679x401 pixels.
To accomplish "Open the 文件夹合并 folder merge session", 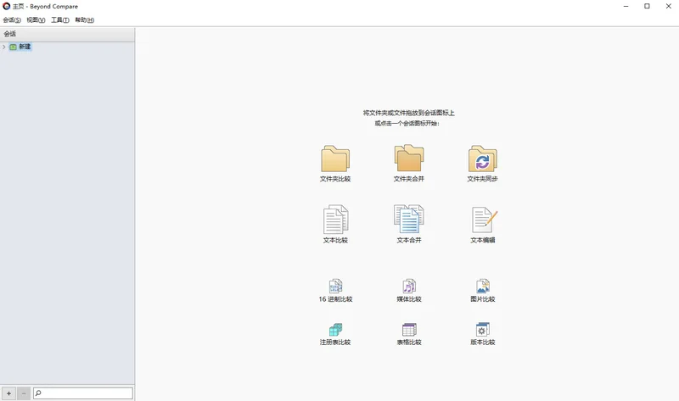I will pyautogui.click(x=409, y=163).
